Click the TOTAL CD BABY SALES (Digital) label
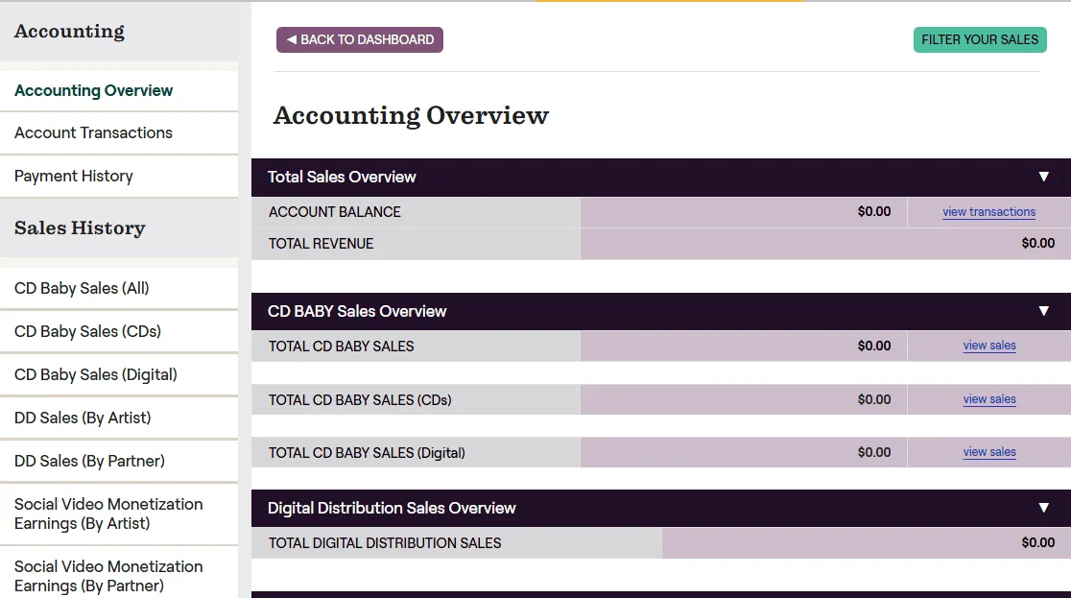This screenshot has height=598, width=1071. pos(367,452)
